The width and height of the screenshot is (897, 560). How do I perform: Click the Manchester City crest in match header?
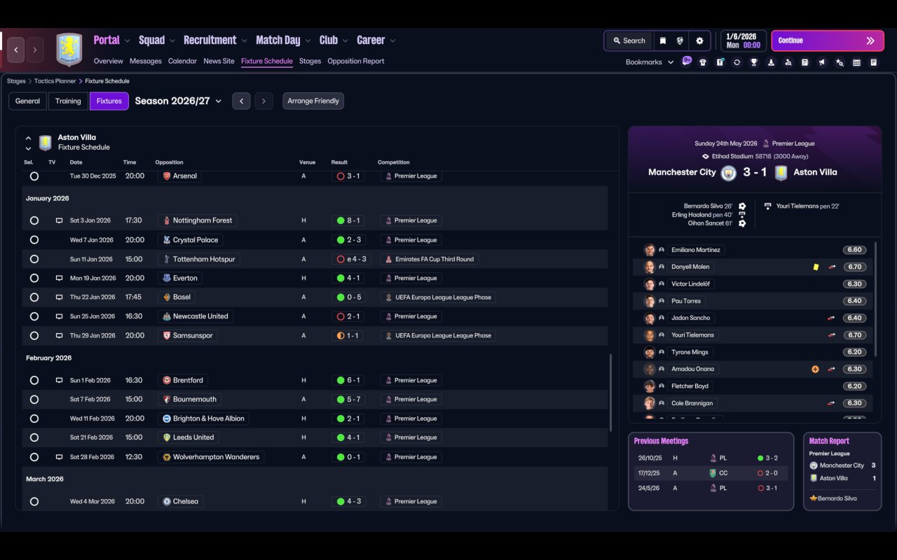[x=729, y=172]
